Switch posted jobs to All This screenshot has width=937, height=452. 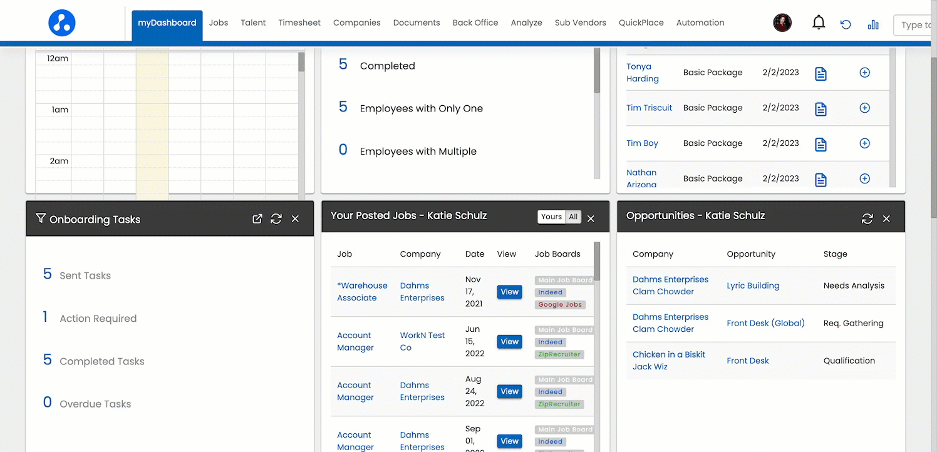(x=573, y=217)
